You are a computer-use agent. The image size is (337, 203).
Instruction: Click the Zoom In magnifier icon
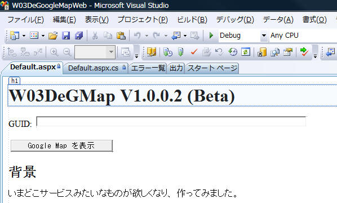click(x=54, y=52)
